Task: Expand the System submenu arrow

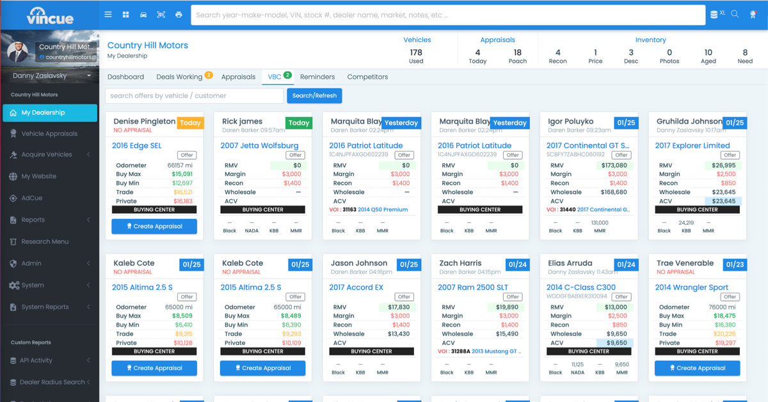Action: click(88, 285)
